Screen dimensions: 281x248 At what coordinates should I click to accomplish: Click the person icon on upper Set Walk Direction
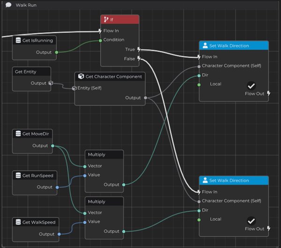(x=205, y=45)
